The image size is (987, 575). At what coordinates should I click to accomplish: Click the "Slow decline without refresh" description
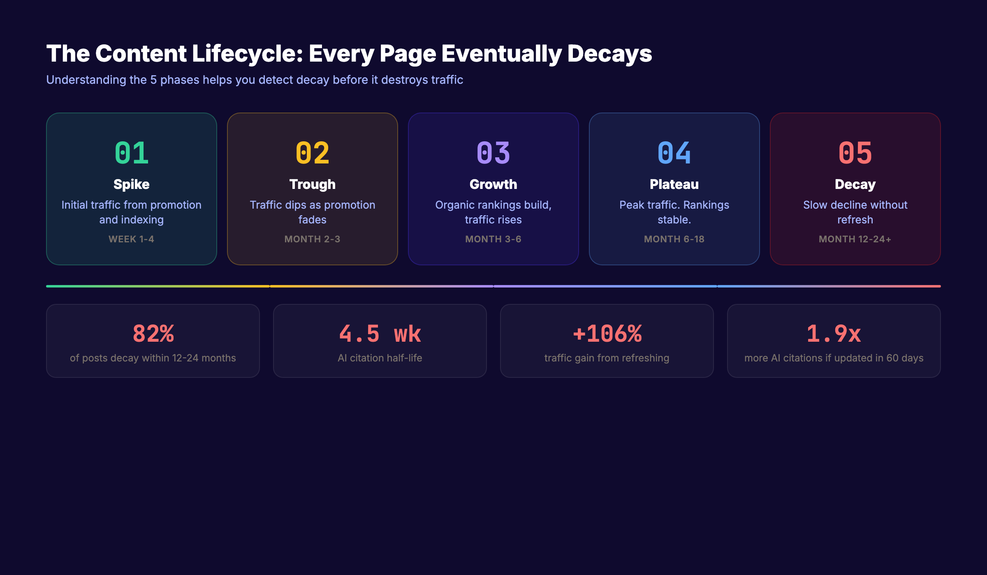855,212
